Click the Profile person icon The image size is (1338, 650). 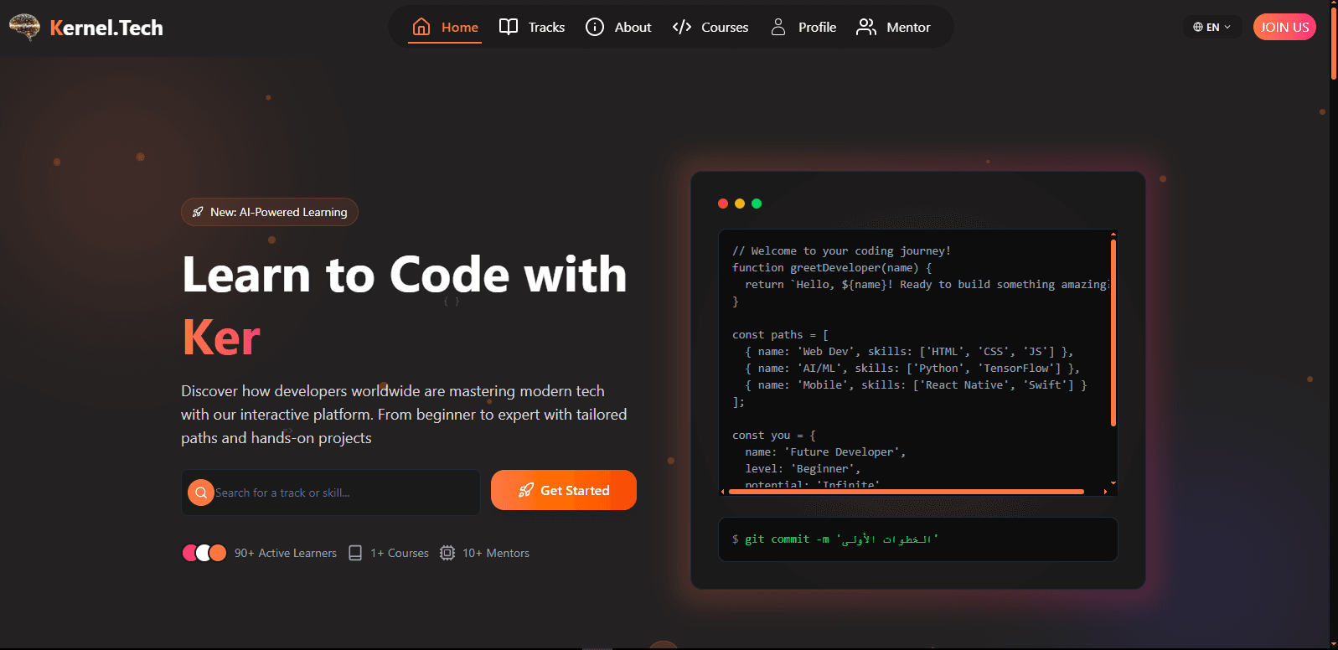[778, 27]
